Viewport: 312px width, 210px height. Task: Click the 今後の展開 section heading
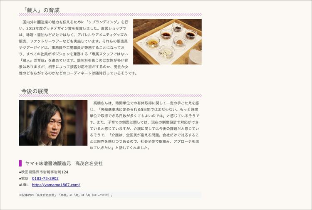[x=35, y=91]
